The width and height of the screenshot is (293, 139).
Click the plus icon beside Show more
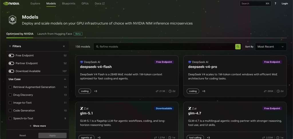click(30, 126)
